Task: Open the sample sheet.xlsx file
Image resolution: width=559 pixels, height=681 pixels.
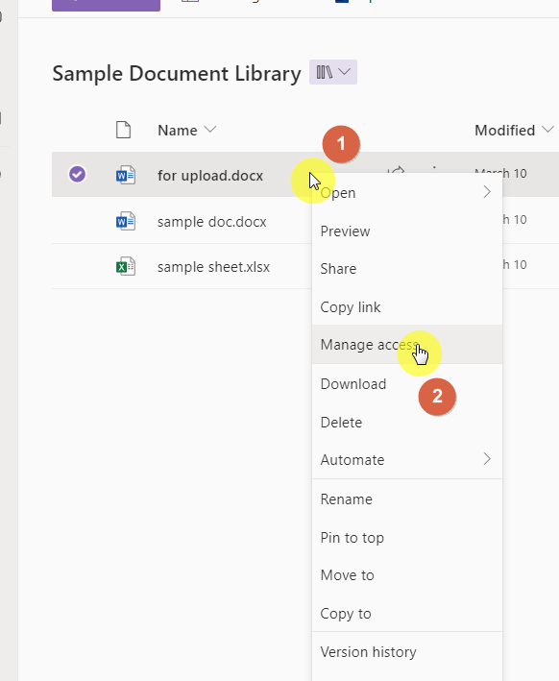Action: pos(213,267)
